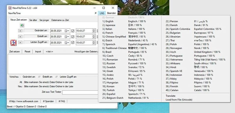Toggle the checkbox in the Erstellt am row
This screenshot has height=113, width=235.
click(73, 37)
